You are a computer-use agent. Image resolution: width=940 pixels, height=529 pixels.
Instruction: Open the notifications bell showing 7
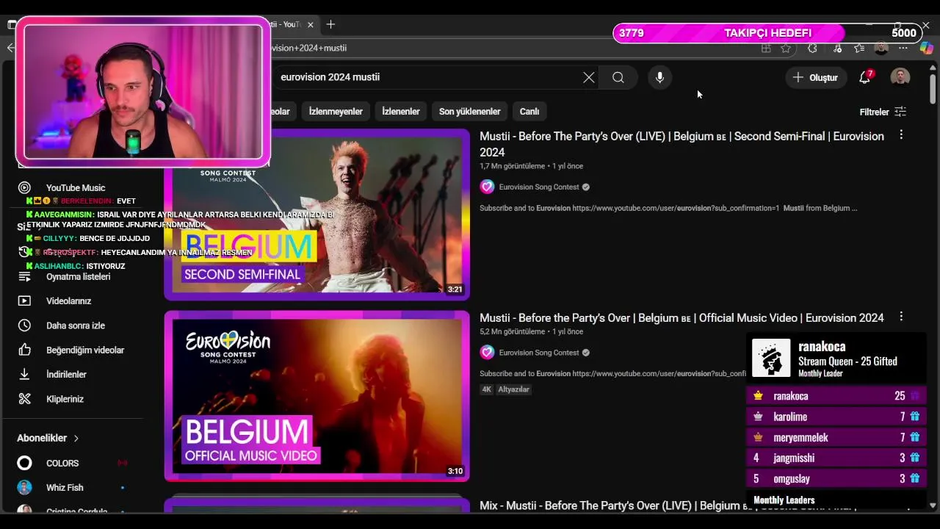tap(865, 77)
